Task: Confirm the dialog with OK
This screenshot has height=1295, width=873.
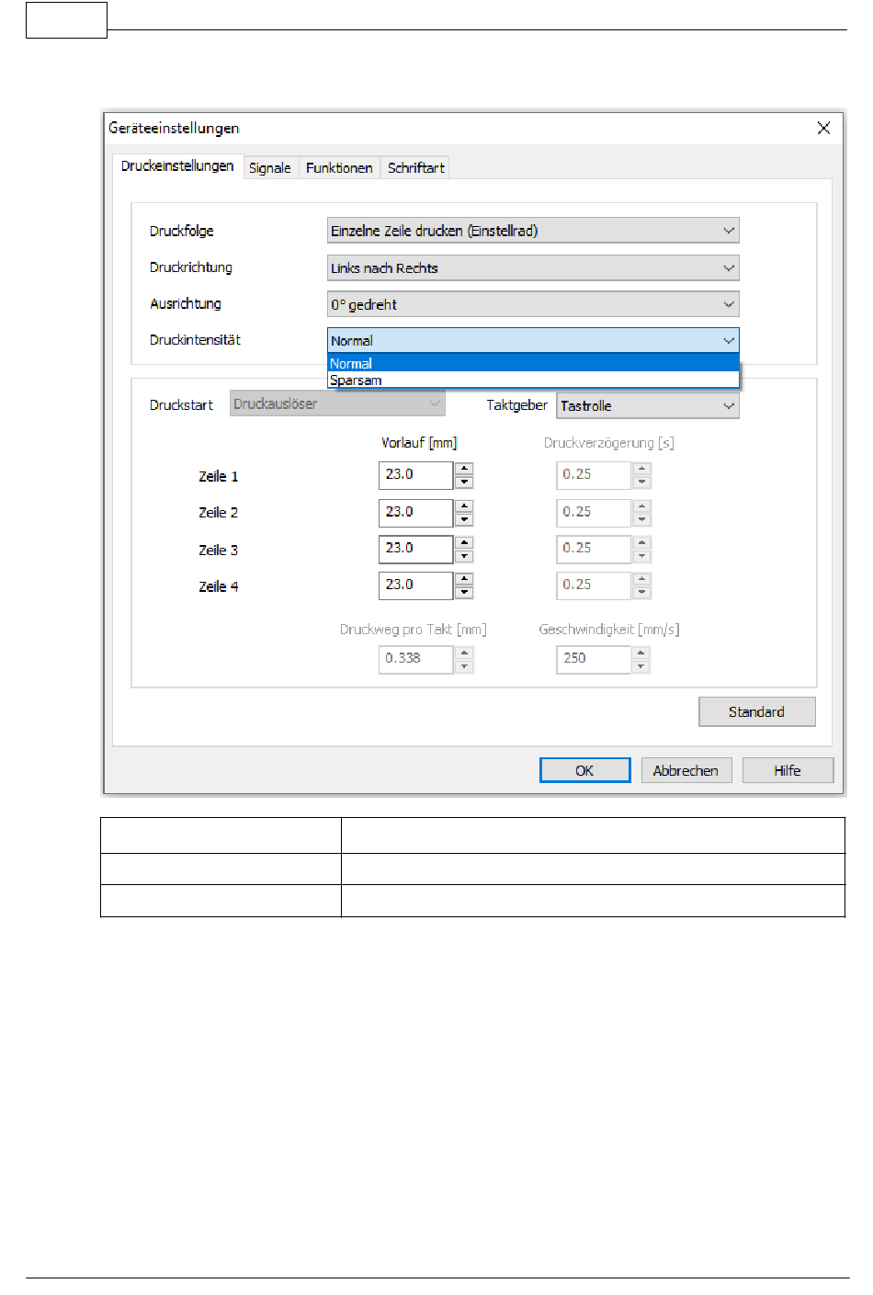Action: tap(584, 770)
